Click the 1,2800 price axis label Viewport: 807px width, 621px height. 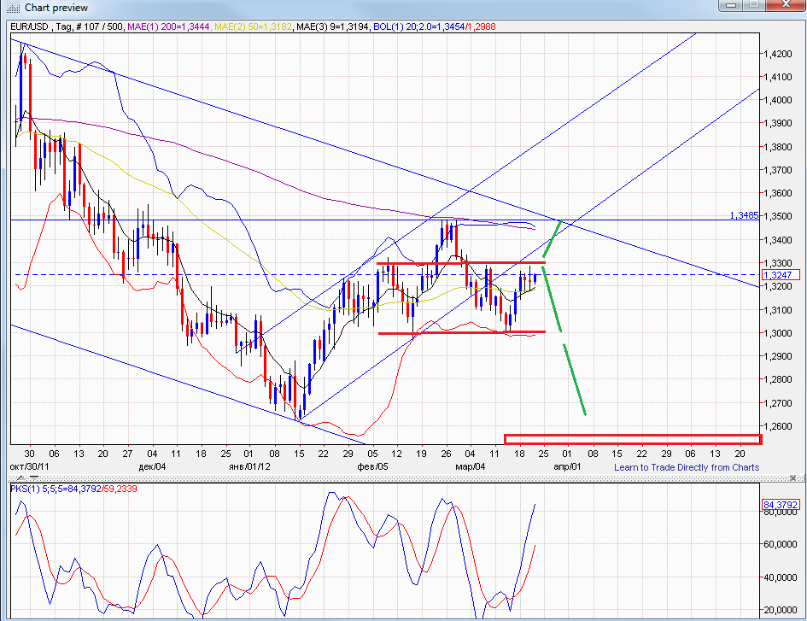coord(778,379)
